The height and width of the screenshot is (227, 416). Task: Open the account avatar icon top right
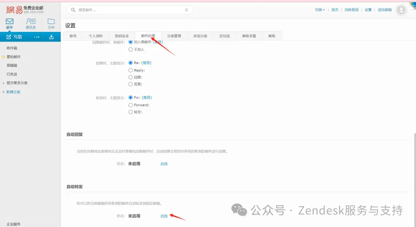[x=401, y=10]
